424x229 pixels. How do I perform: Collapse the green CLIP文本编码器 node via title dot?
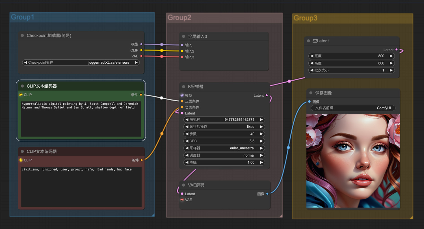(x=22, y=86)
